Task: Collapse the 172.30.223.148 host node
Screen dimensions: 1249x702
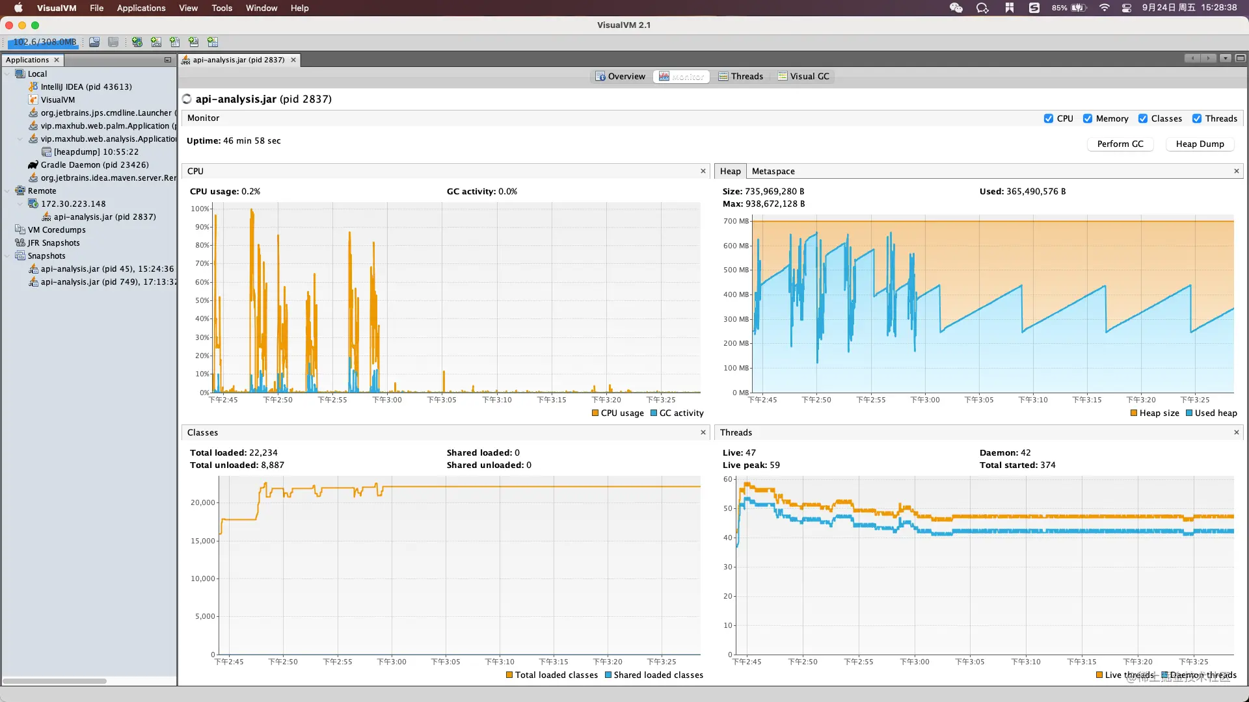Action: (x=20, y=203)
